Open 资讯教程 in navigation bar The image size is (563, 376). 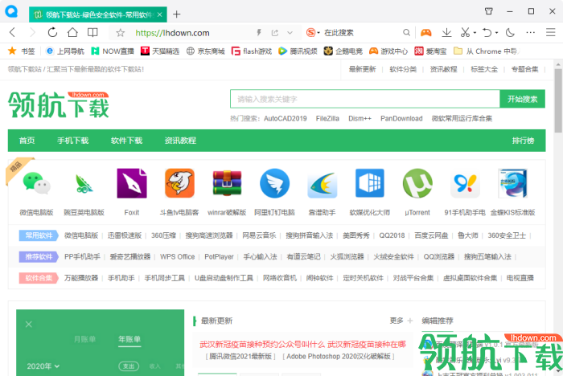point(180,141)
